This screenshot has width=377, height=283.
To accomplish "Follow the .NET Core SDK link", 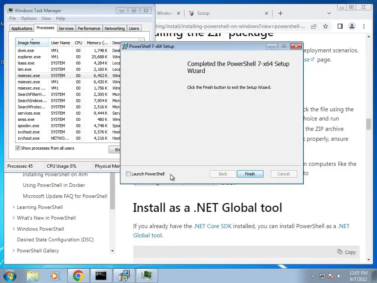I will [212, 226].
